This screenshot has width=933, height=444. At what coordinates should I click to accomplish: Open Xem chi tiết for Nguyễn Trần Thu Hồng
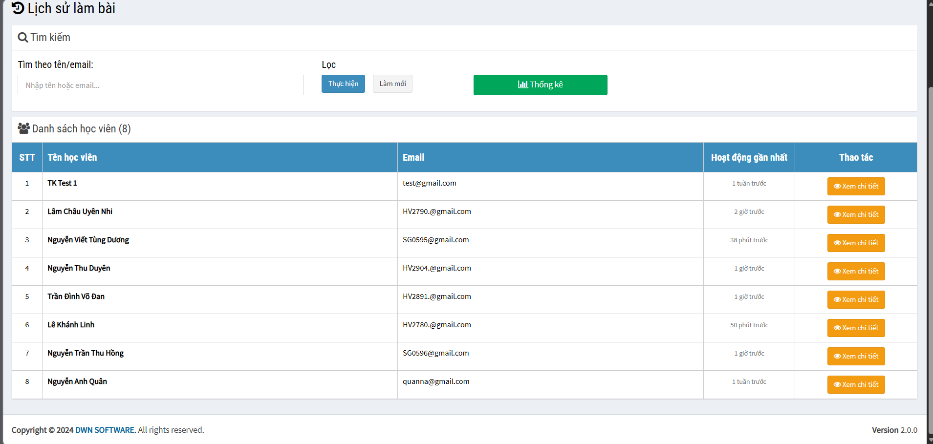(856, 356)
